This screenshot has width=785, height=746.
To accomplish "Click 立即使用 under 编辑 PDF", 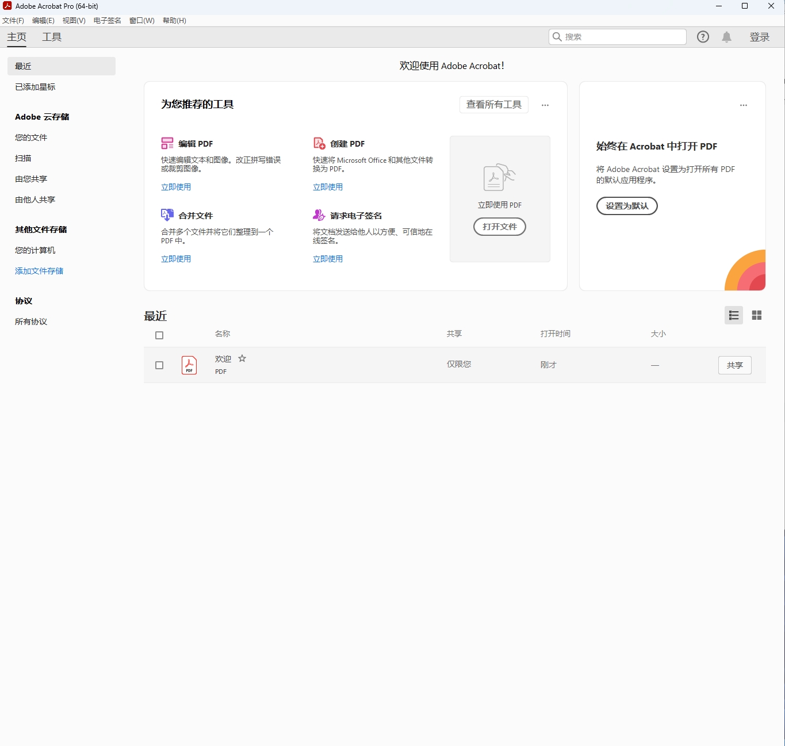I will (176, 186).
